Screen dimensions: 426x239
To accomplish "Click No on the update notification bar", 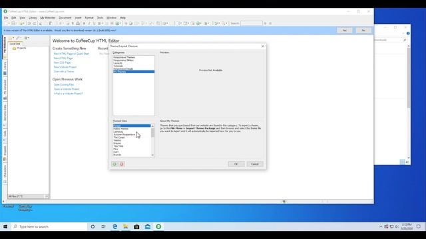I will click(363, 31).
